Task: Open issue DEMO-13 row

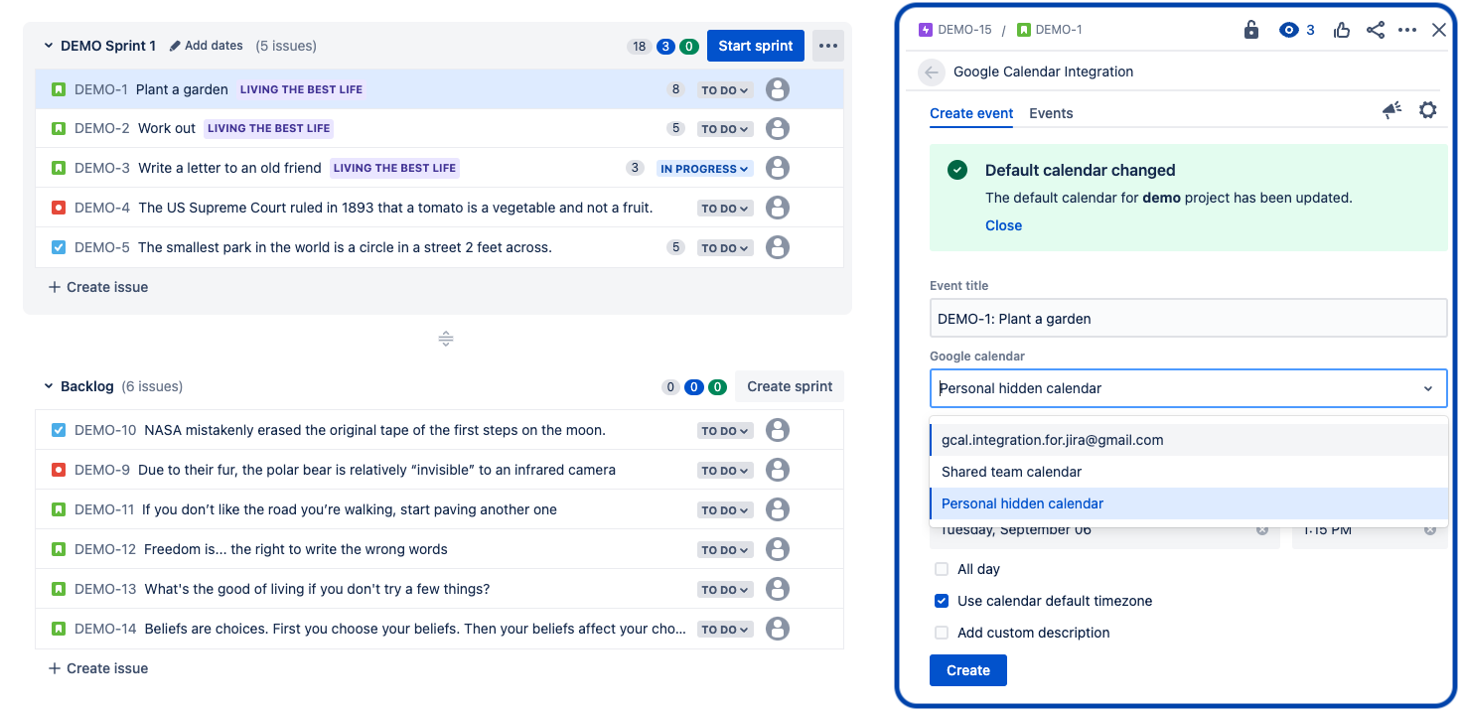Action: click(439, 590)
